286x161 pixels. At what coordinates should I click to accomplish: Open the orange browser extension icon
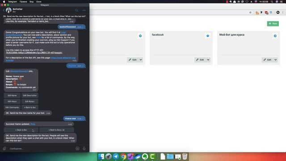pyautogui.click(x=257, y=13)
